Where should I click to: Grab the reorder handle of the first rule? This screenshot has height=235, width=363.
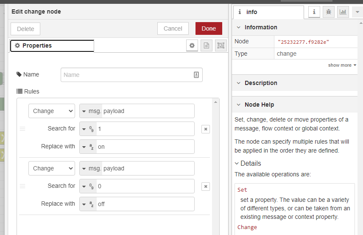coord(22,129)
